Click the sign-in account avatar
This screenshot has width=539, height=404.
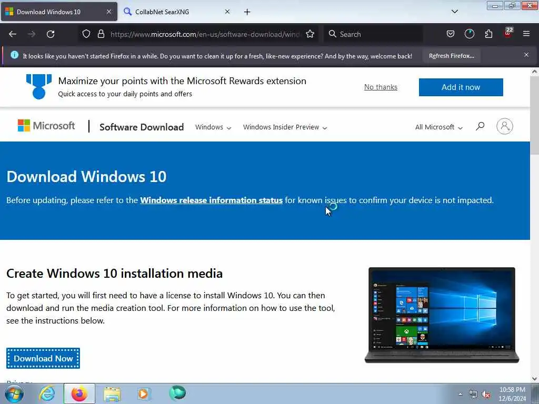click(505, 126)
